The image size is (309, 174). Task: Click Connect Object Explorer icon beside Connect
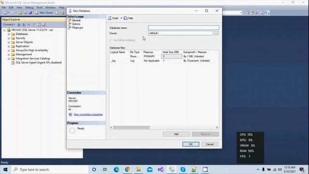click(x=19, y=25)
